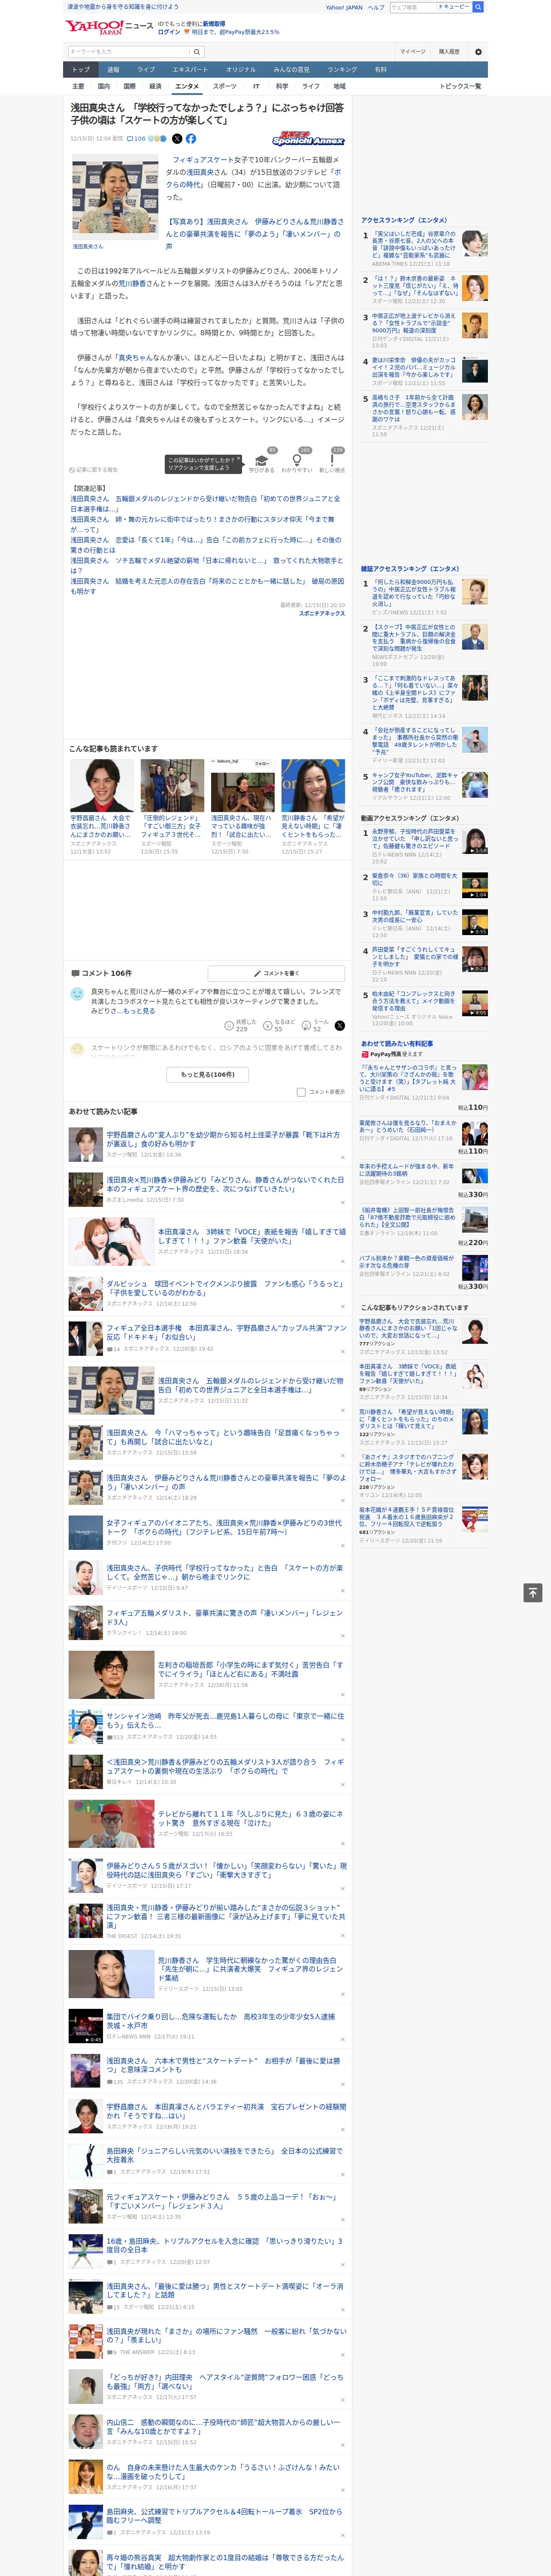This screenshot has width=551, height=2576.
Task: Open article 女子フィギュアのパイオニアたち
Action: [x=225, y=1527]
